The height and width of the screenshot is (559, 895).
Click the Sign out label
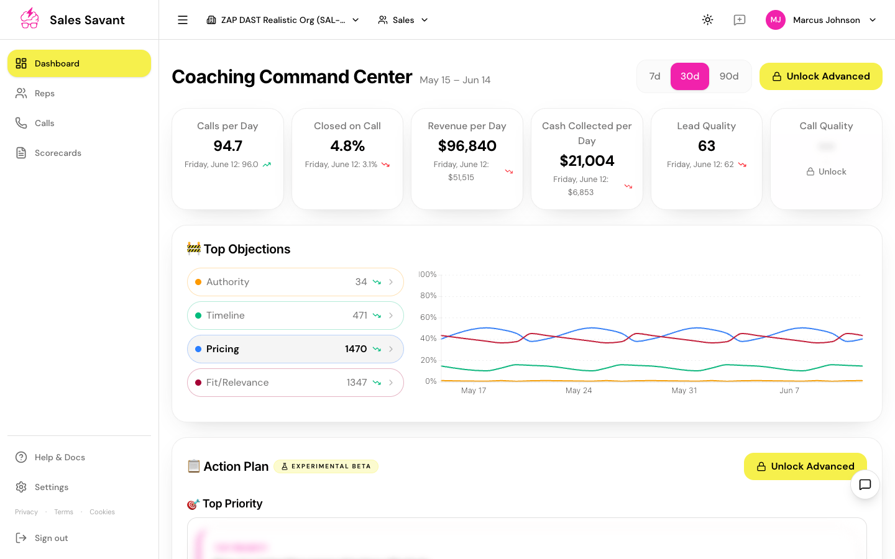pos(52,538)
